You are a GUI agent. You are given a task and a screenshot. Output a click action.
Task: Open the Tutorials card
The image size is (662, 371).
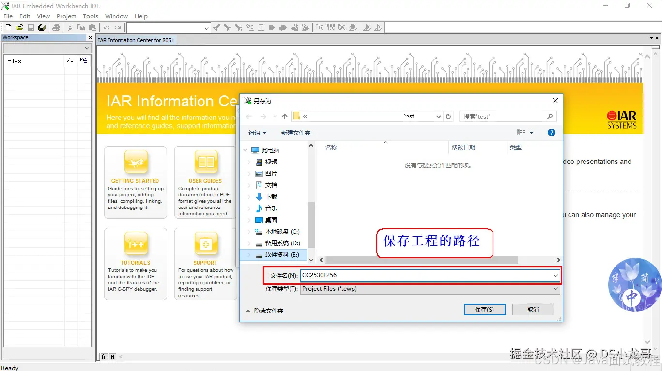[136, 264]
